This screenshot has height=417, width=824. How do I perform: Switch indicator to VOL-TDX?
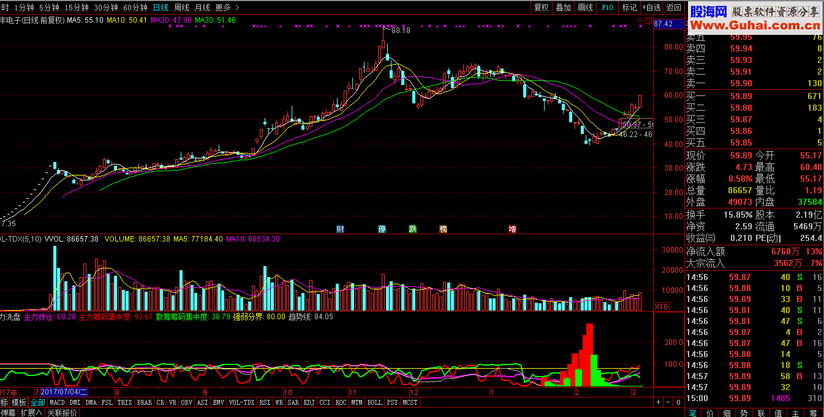click(242, 402)
